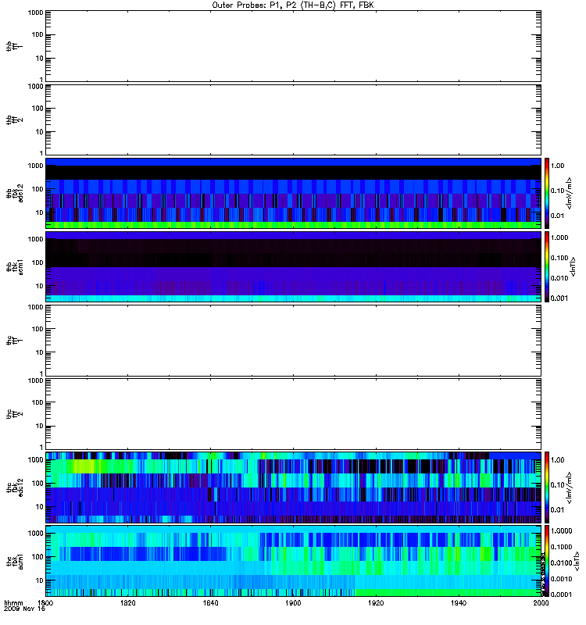Click the '1.00' value on thb edc12 colorbar

click(557, 166)
